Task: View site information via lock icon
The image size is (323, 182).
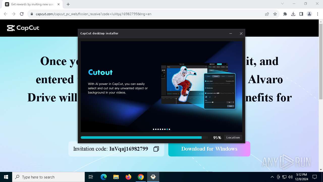Action: point(32,14)
